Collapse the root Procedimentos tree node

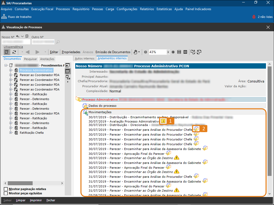click(x=6, y=65)
